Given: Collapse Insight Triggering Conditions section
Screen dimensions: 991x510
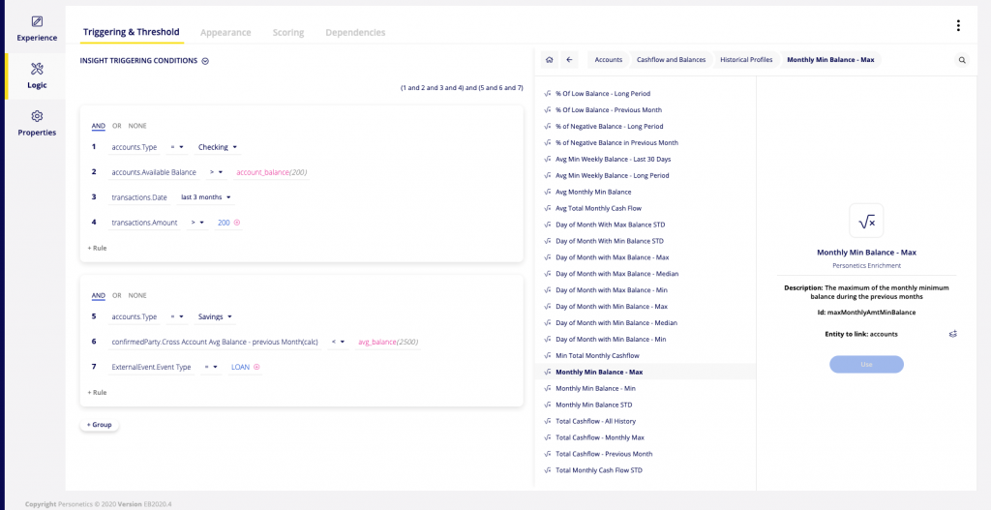Looking at the screenshot, I should 205,61.
